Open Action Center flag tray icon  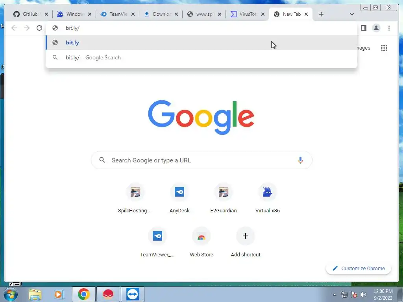tap(354, 295)
